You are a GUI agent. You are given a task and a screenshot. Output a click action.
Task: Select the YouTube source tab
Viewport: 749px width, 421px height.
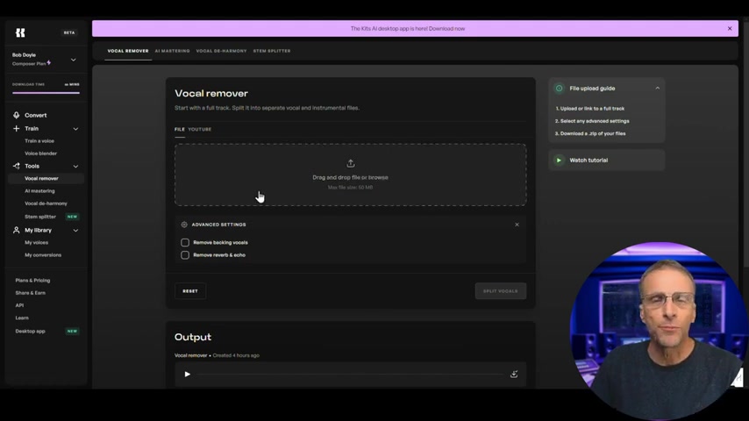(x=200, y=130)
